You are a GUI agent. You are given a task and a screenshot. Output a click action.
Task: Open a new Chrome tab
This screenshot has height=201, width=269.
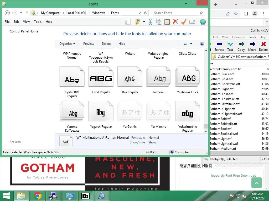[x=216, y=5]
